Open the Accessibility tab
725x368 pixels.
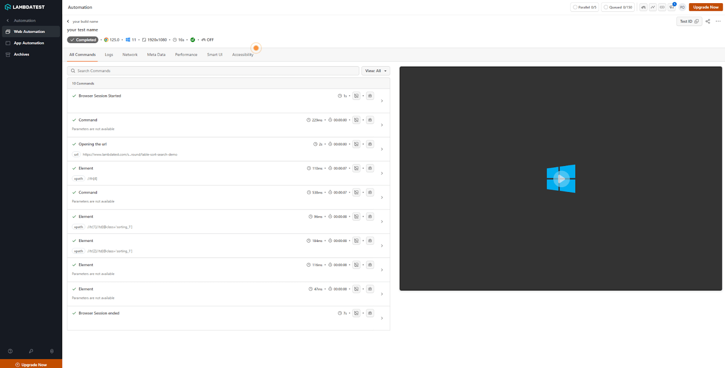[243, 54]
